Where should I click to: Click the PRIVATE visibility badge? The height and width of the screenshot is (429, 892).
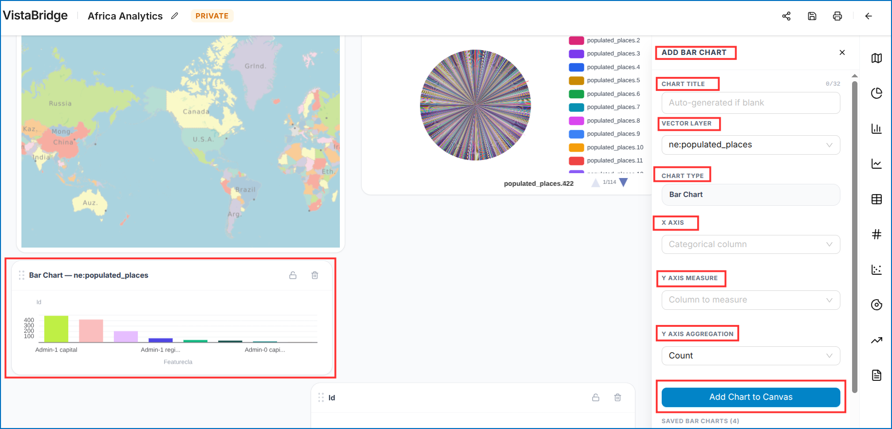pos(212,16)
